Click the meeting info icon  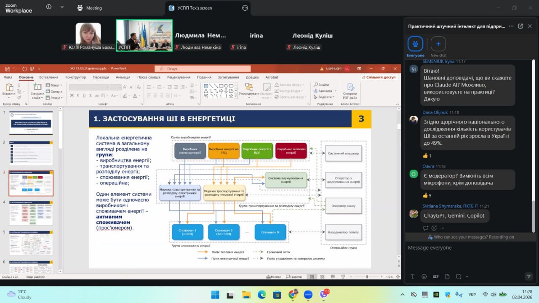click(x=49, y=7)
